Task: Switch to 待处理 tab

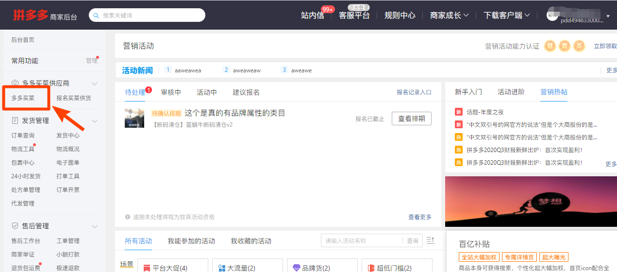Action: [x=135, y=92]
